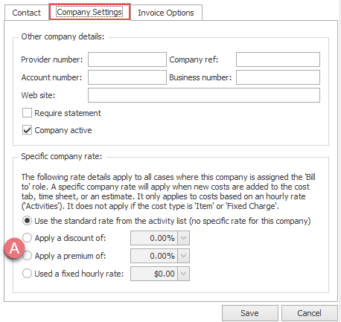Select the Company Settings tab
Image resolution: width=341 pixels, height=322 pixels.
tap(89, 12)
